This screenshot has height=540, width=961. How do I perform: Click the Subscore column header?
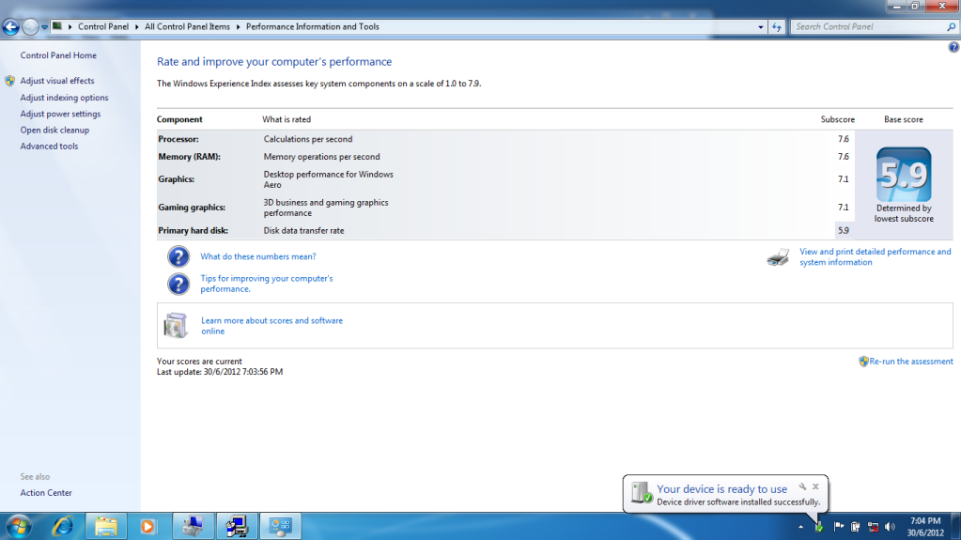(x=838, y=119)
